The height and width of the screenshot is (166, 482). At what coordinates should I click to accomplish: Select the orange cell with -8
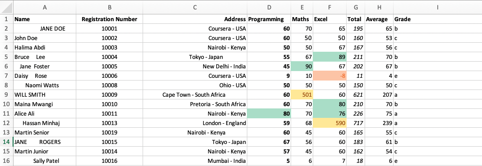click(x=329, y=76)
